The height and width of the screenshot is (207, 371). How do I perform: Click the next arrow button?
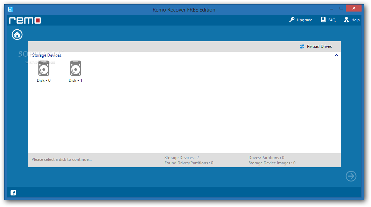[351, 176]
